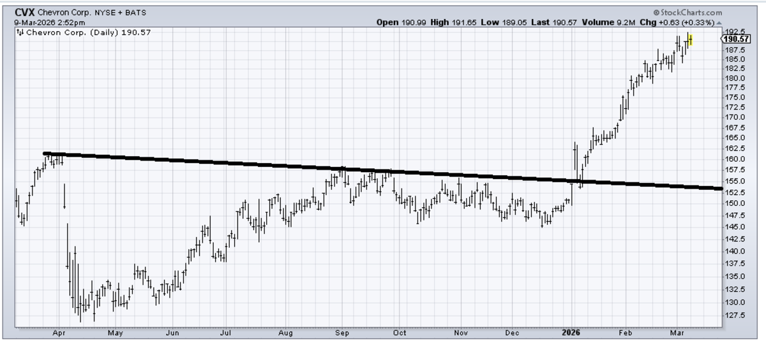Screen dimensions: 766x346
Task: Click the yellow-highlighted latest price bar
Action: (x=690, y=40)
